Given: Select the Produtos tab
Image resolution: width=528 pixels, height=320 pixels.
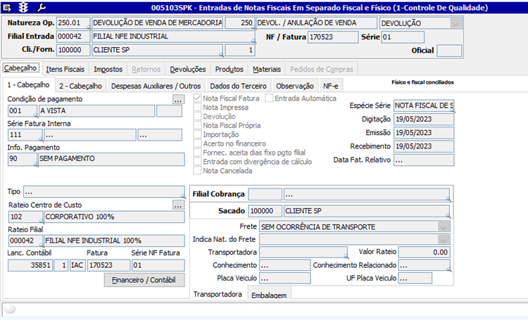Looking at the screenshot, I should click(230, 70).
